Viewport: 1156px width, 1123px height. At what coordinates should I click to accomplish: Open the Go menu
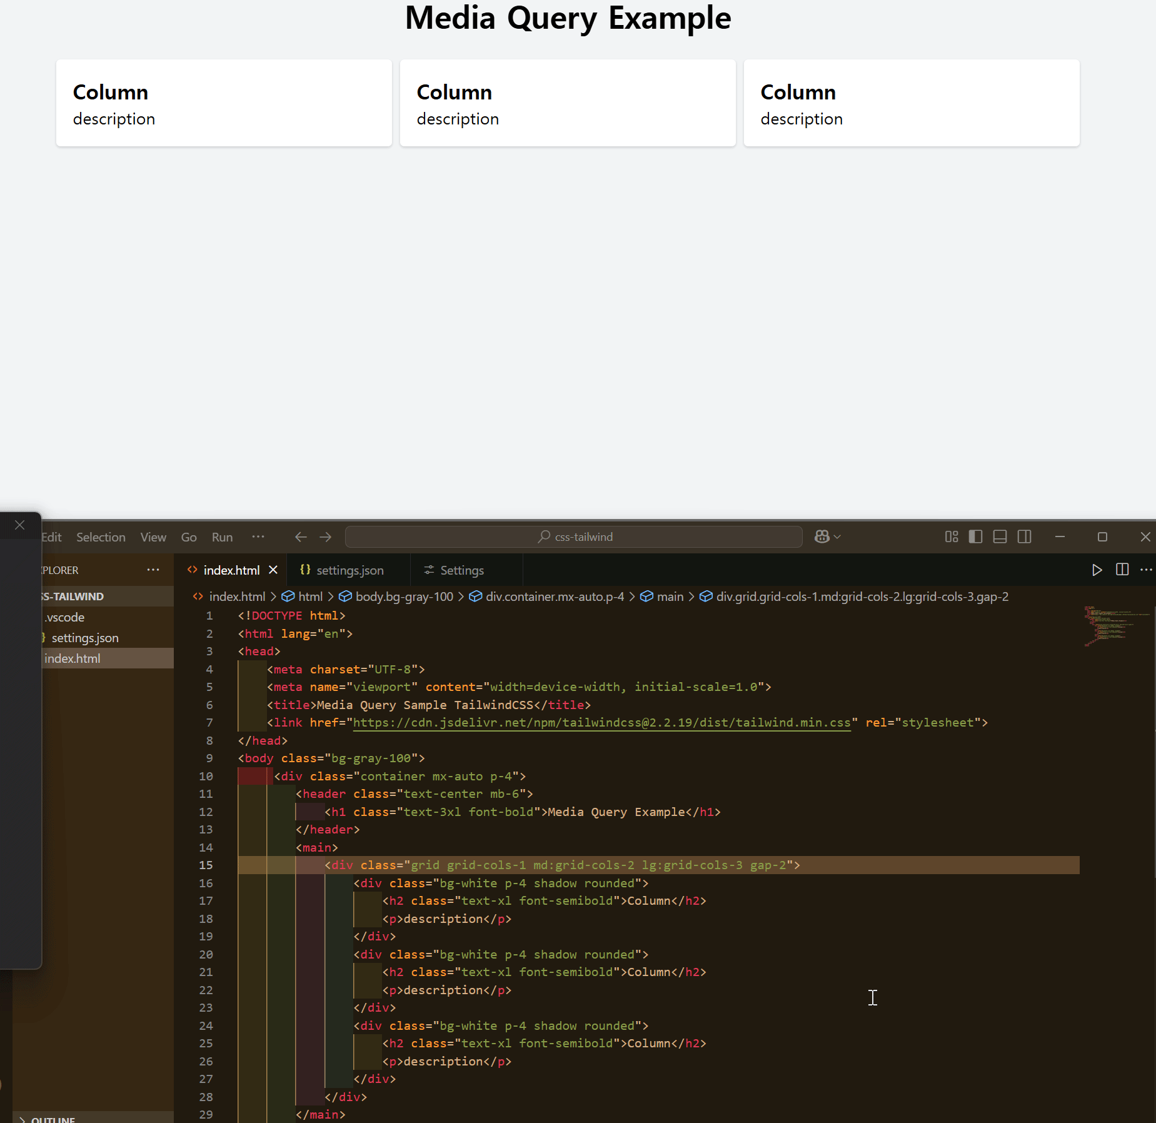(189, 537)
